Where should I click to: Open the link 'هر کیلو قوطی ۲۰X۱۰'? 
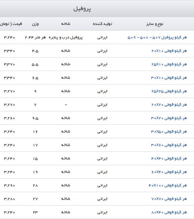[x=169, y=51]
